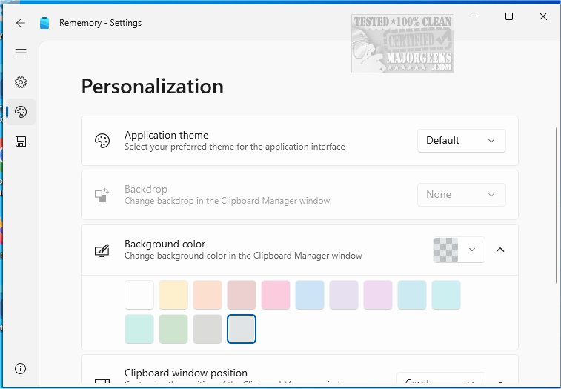Open the Backdrop None dropdown
Screen dimensions: 561x389
tap(461, 195)
